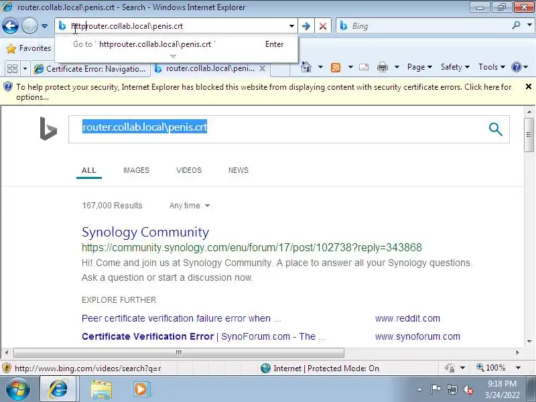The image size is (536, 402).
Task: Click the orange RSS Feeds icon
Action: click(336, 68)
